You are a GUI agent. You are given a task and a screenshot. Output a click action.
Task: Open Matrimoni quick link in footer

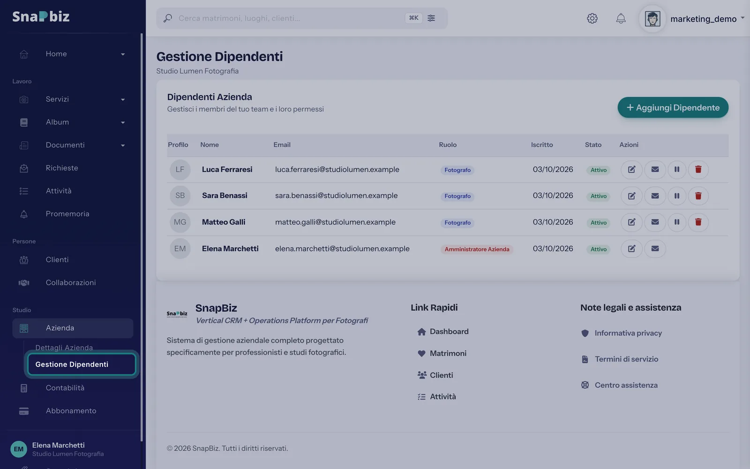pyautogui.click(x=442, y=353)
